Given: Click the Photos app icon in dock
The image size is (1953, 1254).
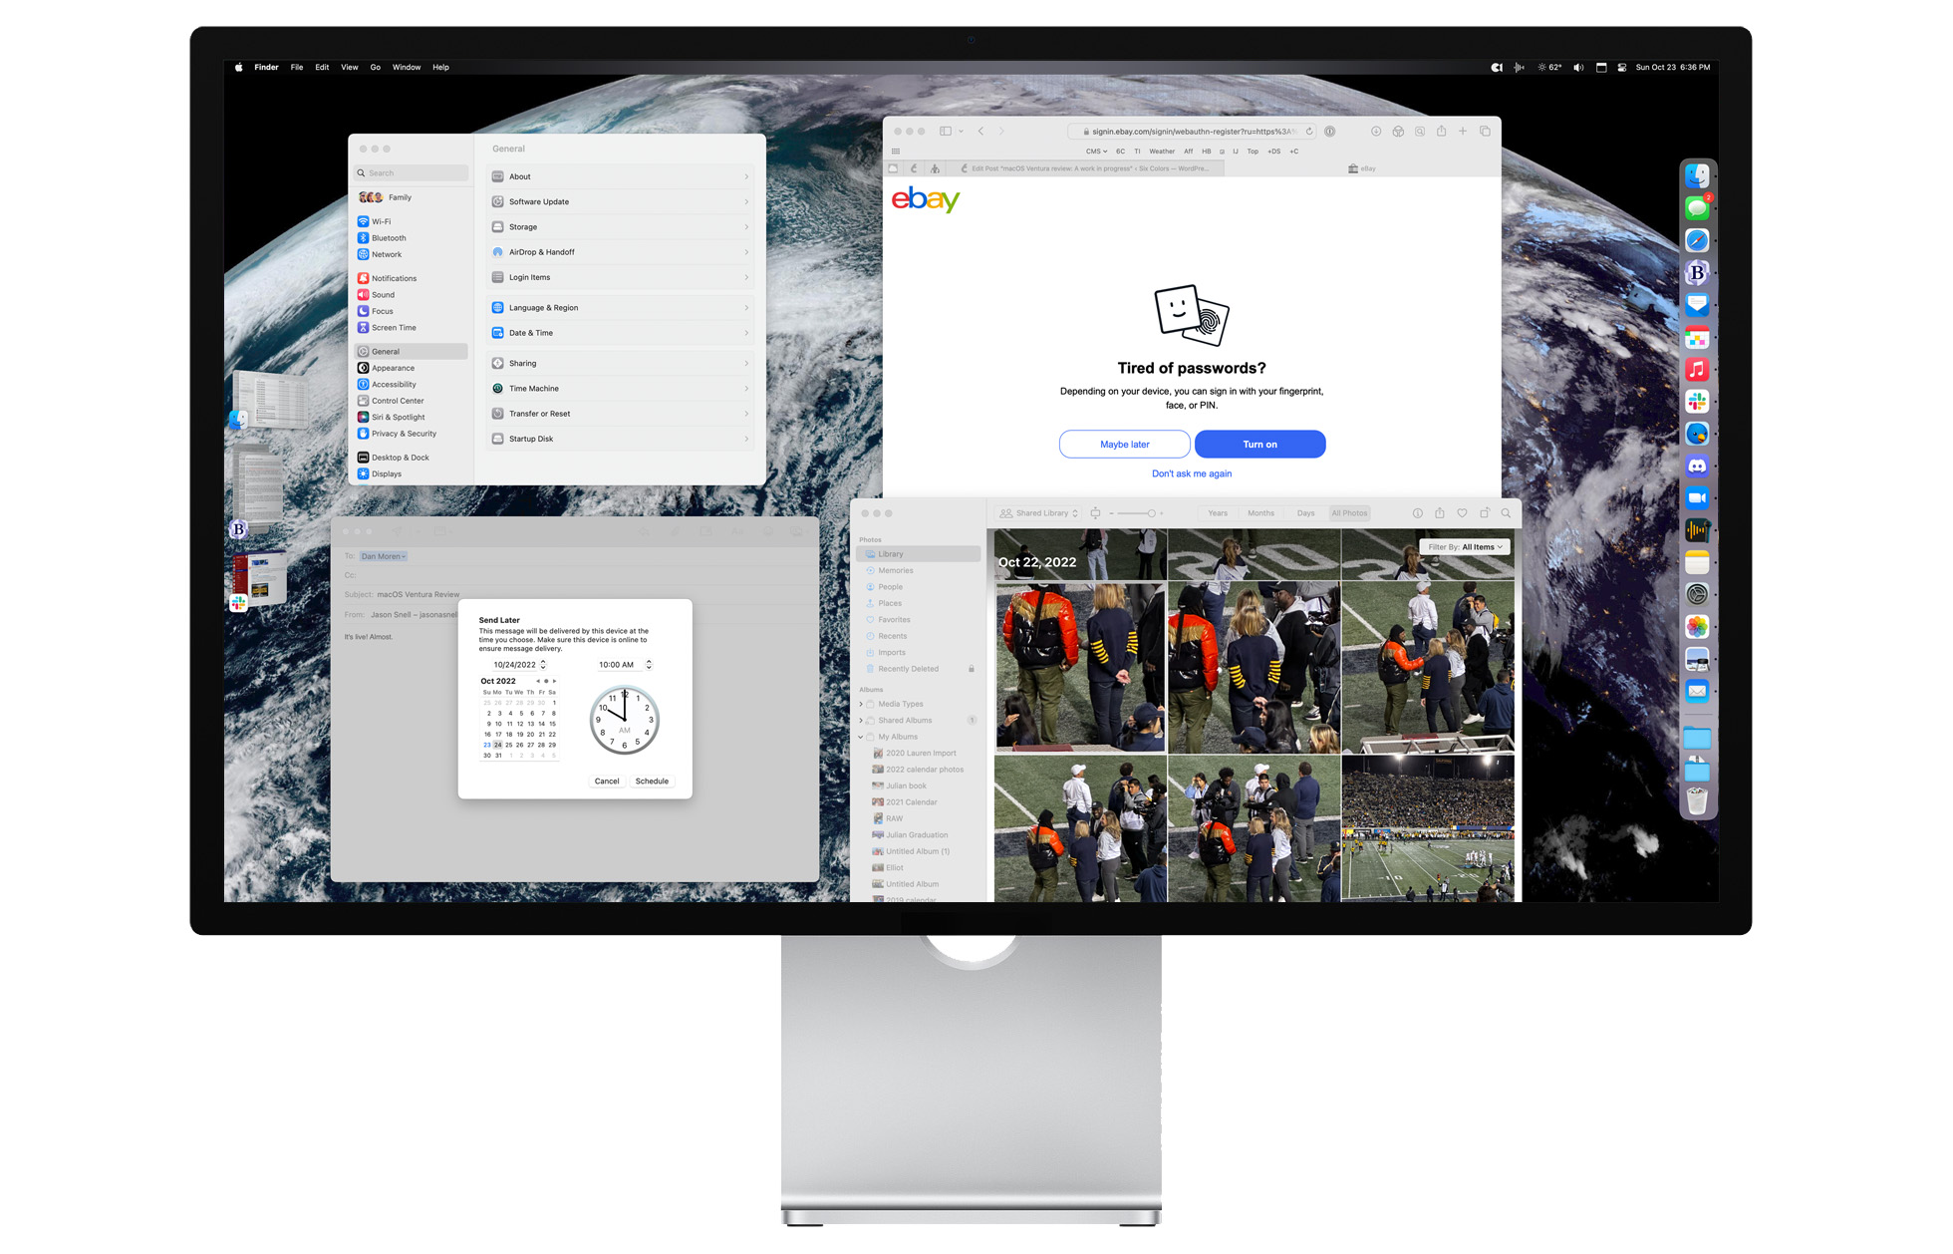Looking at the screenshot, I should point(1698,623).
